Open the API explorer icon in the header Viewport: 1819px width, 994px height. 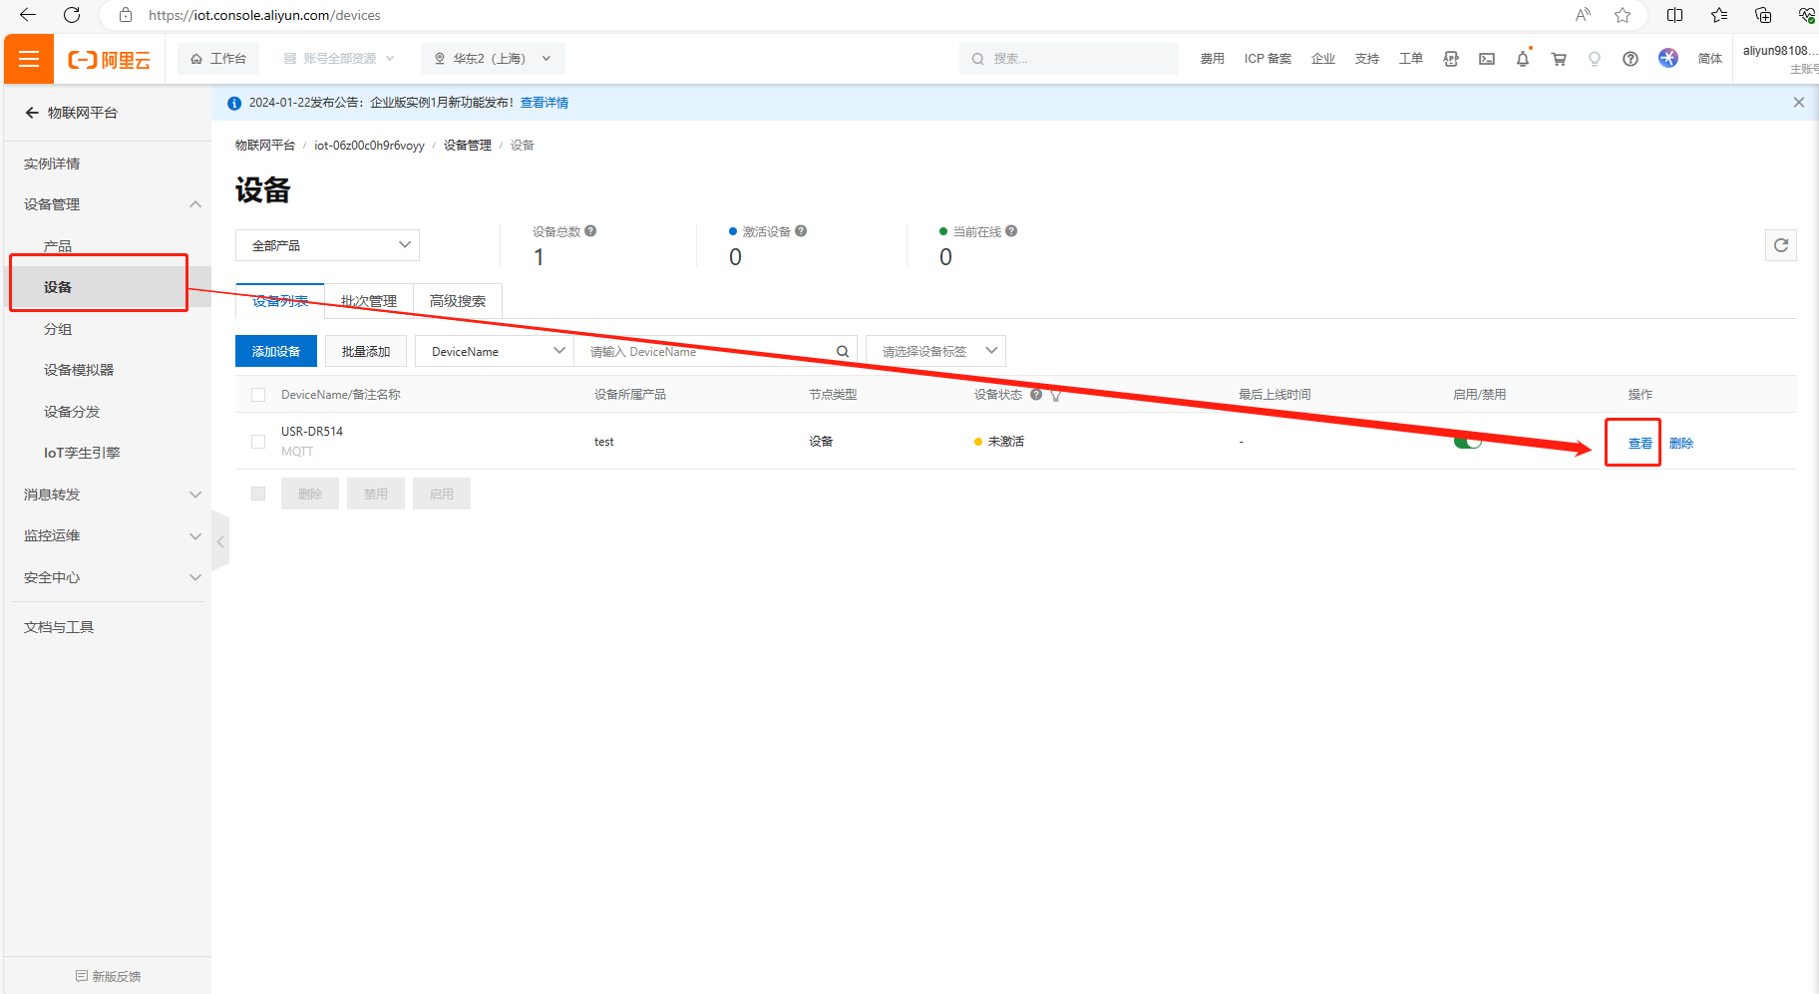click(1451, 59)
